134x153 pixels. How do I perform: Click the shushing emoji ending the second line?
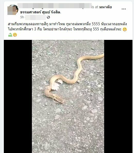point(125,29)
